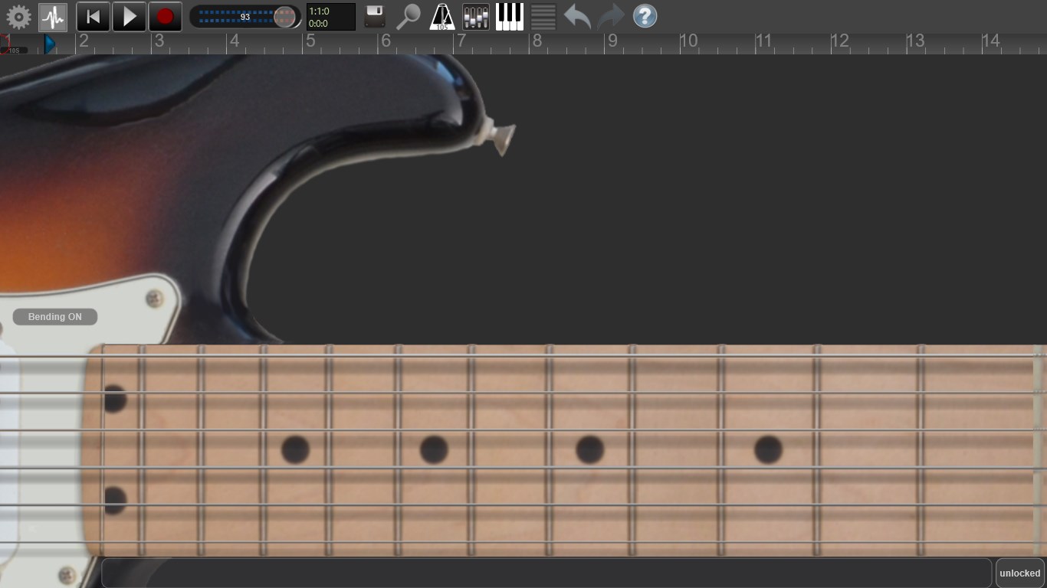Click the 1:1:0 time display
Screen dimensions: 1047x588
[330, 16]
